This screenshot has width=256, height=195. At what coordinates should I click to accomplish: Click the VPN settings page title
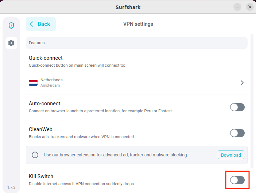(x=138, y=24)
